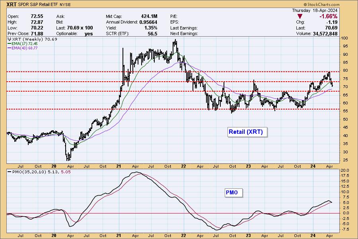Click the Low value 70.22
358x239 pixels.
click(37, 27)
